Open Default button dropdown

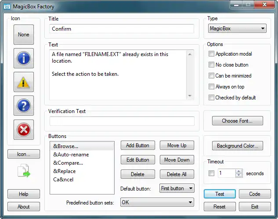tap(177, 188)
